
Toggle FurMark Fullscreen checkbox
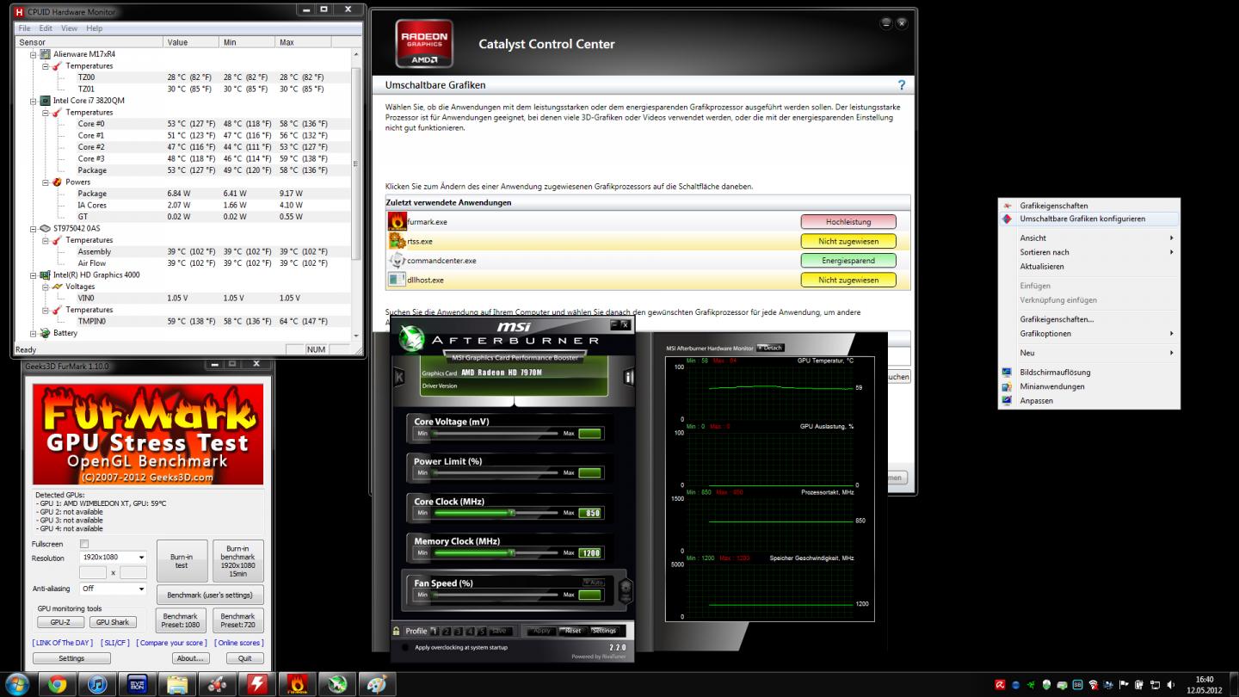pyautogui.click(x=84, y=544)
